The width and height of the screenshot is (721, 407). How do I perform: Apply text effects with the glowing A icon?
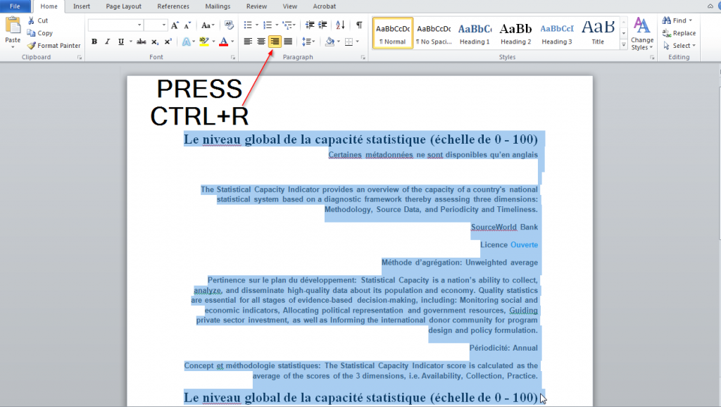coord(186,42)
